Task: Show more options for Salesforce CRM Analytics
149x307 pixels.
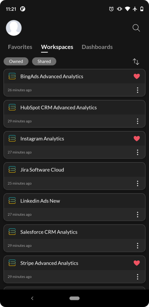Action: (x=137, y=246)
